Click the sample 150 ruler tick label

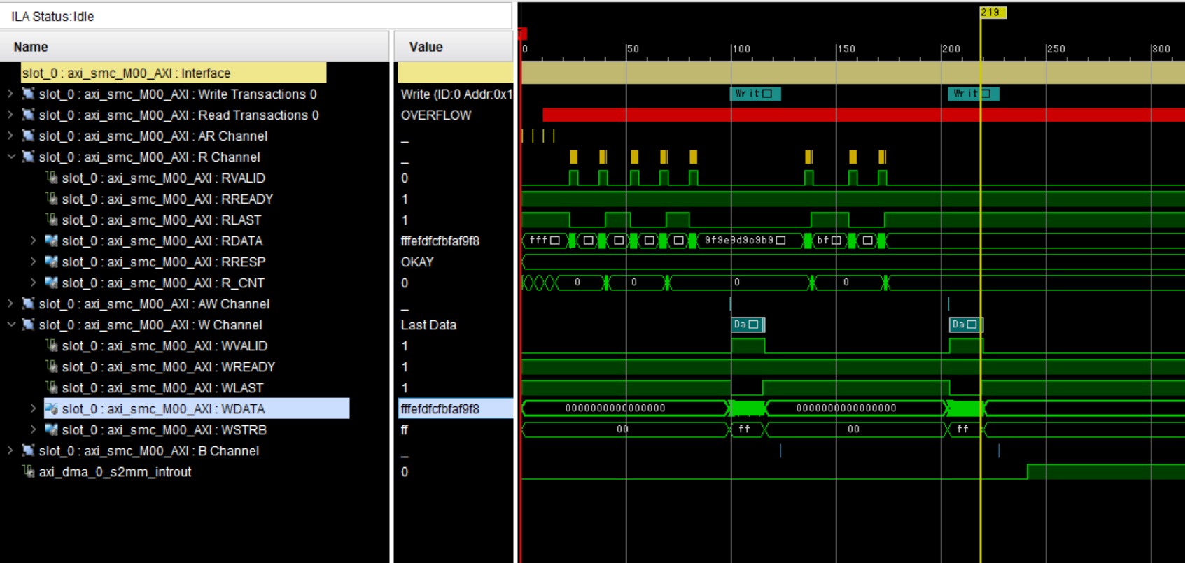point(847,49)
